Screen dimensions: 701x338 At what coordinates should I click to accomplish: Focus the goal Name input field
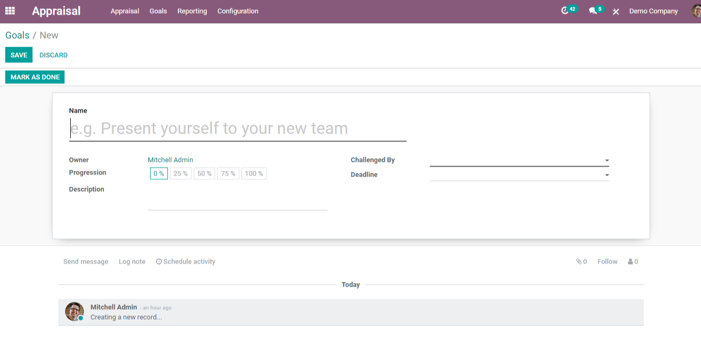point(238,128)
